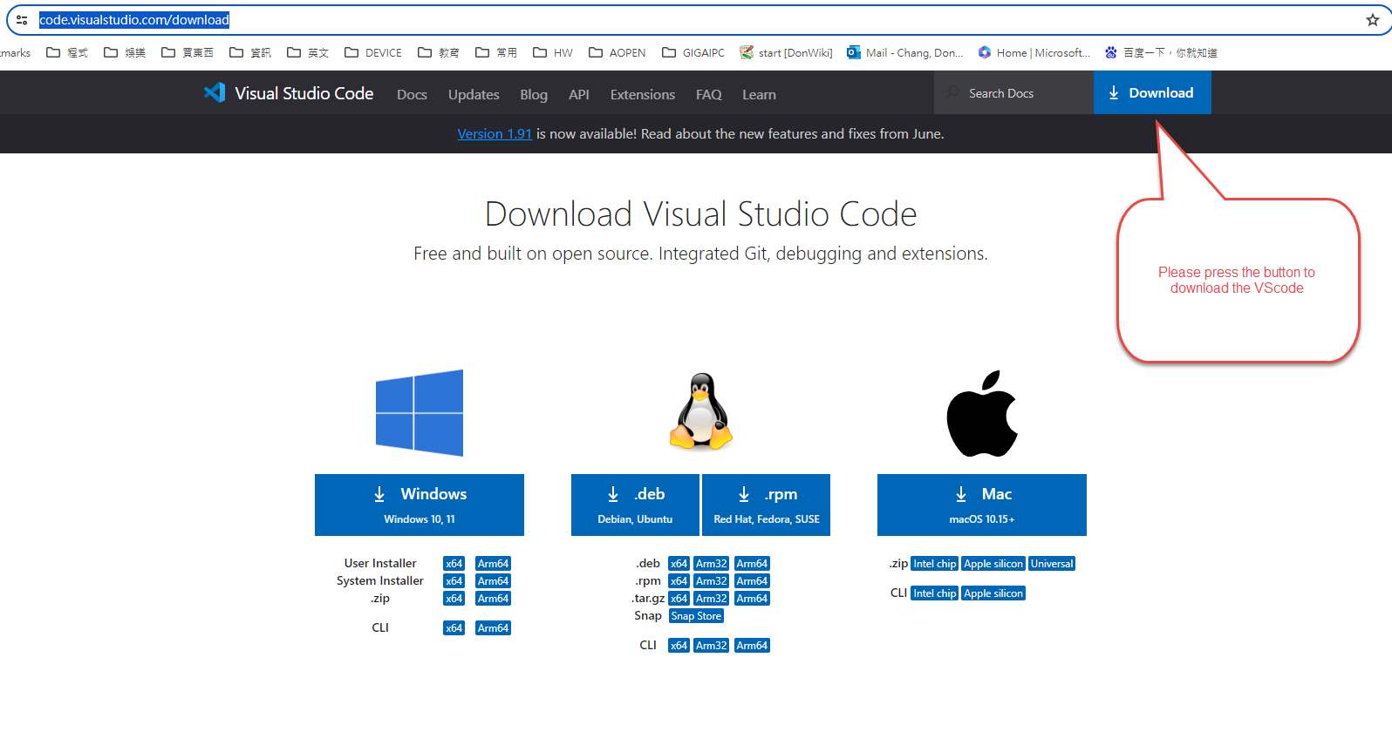Open the Version 1.91 release link
1392x732 pixels.
click(x=495, y=134)
